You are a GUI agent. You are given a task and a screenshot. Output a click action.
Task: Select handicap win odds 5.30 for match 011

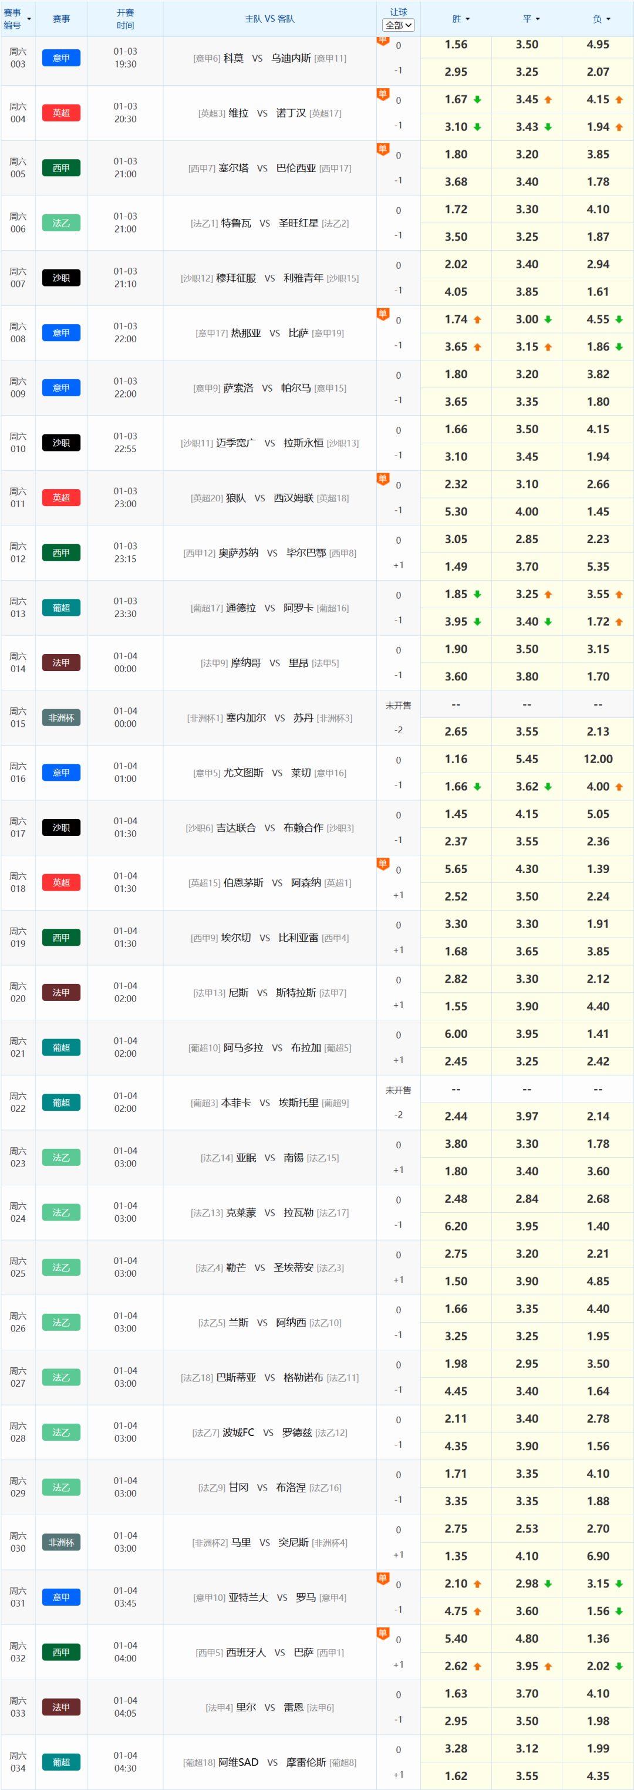(456, 511)
